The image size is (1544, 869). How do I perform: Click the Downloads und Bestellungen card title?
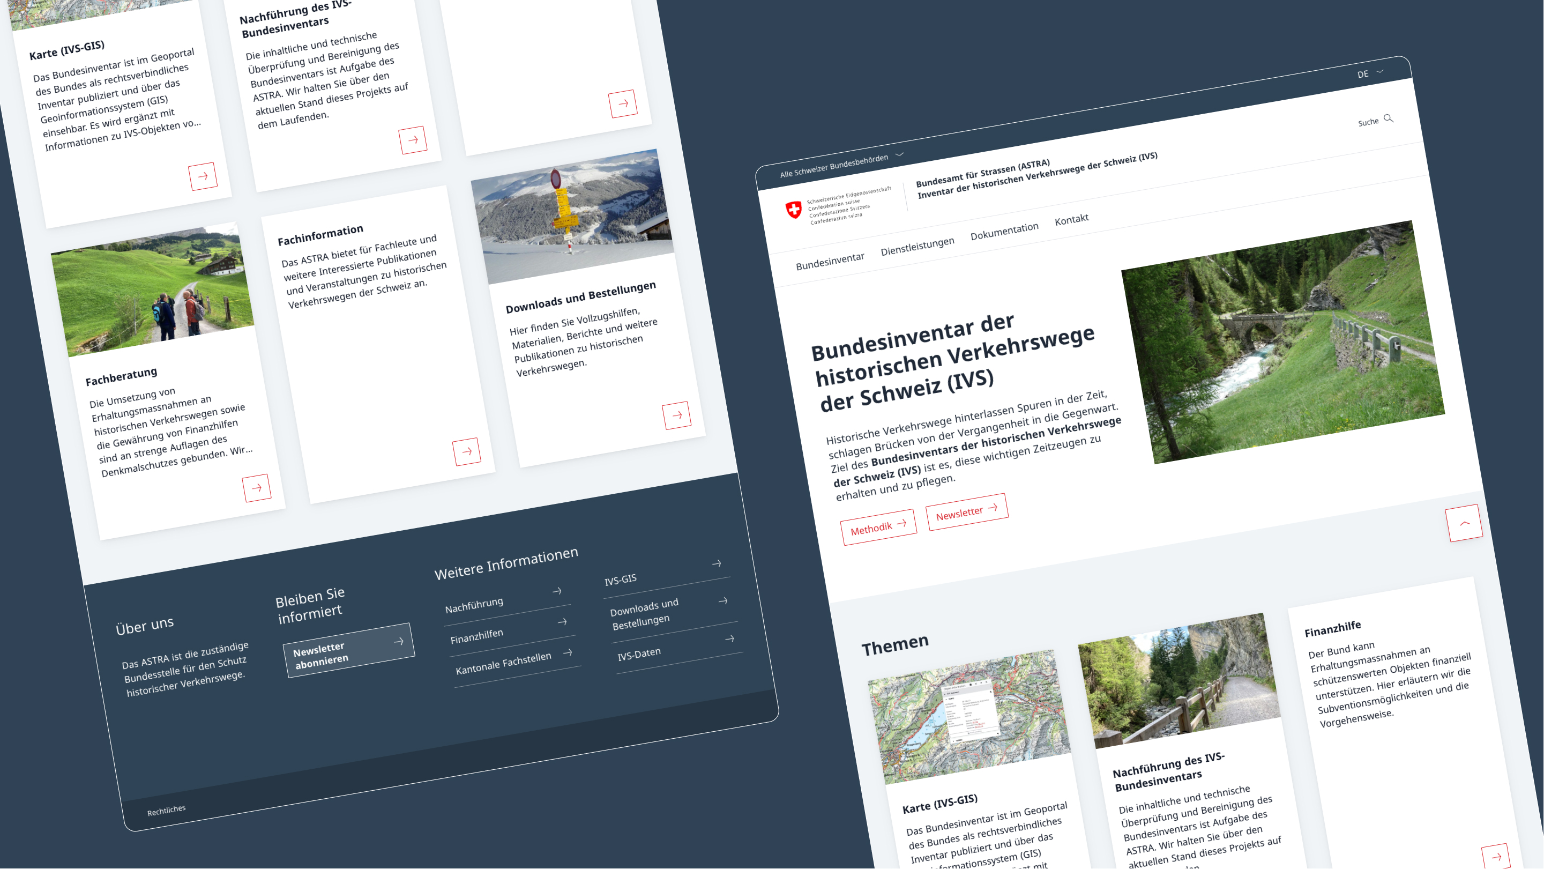[581, 297]
